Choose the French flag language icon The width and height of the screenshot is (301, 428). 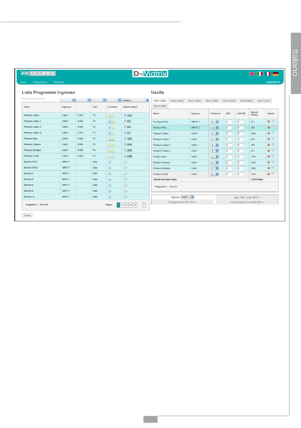tap(268, 74)
